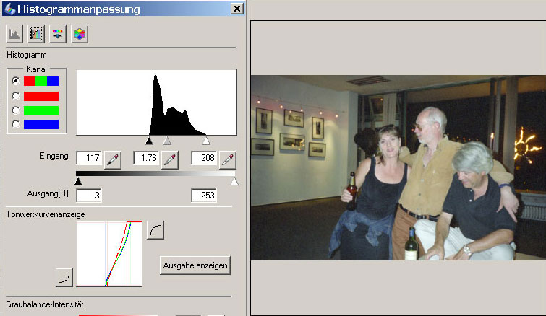Screen dimensions: 546x316
Task: Open the slider-style adjustment toolbar icon
Action: click(58, 34)
